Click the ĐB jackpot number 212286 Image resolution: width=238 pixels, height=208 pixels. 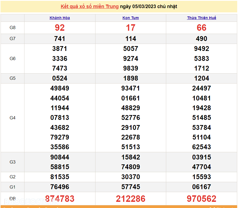pyautogui.click(x=130, y=199)
